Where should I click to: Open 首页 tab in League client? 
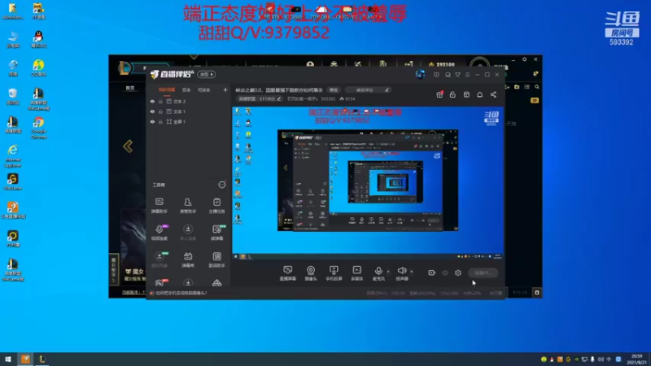pyautogui.click(x=130, y=88)
